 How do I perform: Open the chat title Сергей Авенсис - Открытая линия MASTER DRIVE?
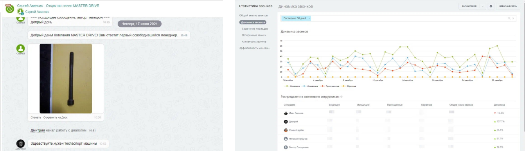pos(58,6)
